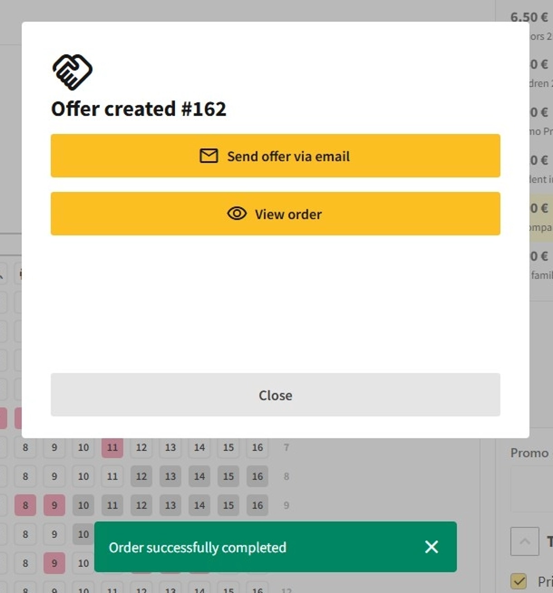Pick seat 14 in row 9

(x=199, y=505)
